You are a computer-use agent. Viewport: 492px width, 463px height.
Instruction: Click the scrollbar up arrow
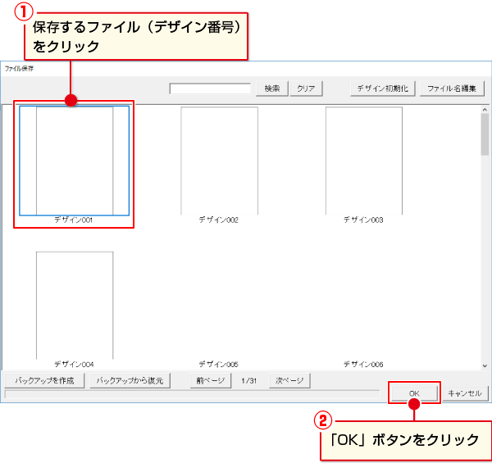(x=485, y=110)
